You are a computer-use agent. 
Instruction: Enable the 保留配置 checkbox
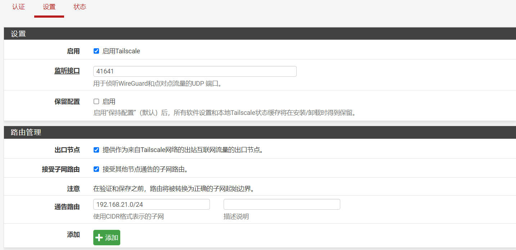pyautogui.click(x=96, y=102)
